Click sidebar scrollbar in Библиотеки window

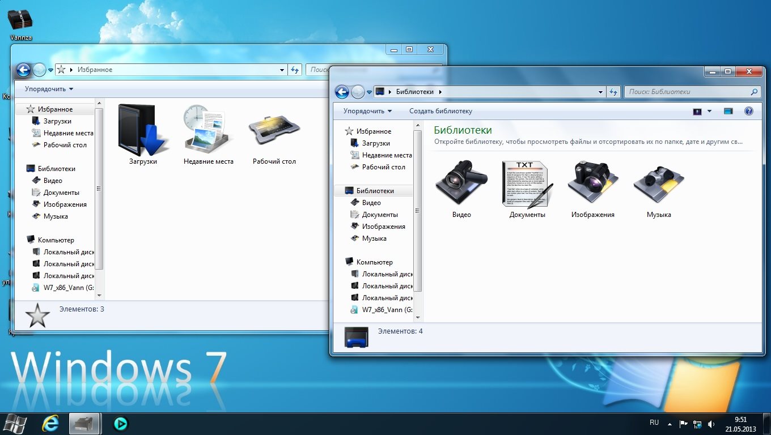click(418, 211)
